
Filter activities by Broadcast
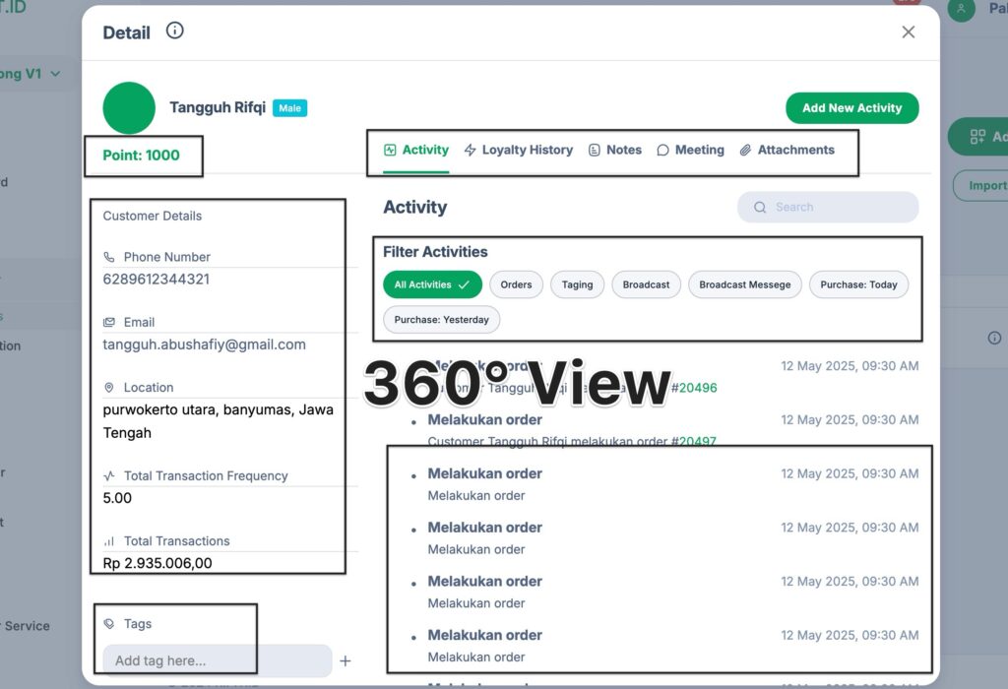(x=646, y=285)
